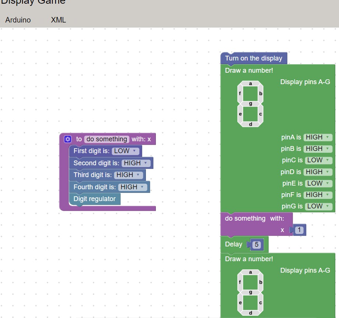Change the pinC LOW dropdown
This screenshot has height=318, width=339.
pyautogui.click(x=318, y=160)
